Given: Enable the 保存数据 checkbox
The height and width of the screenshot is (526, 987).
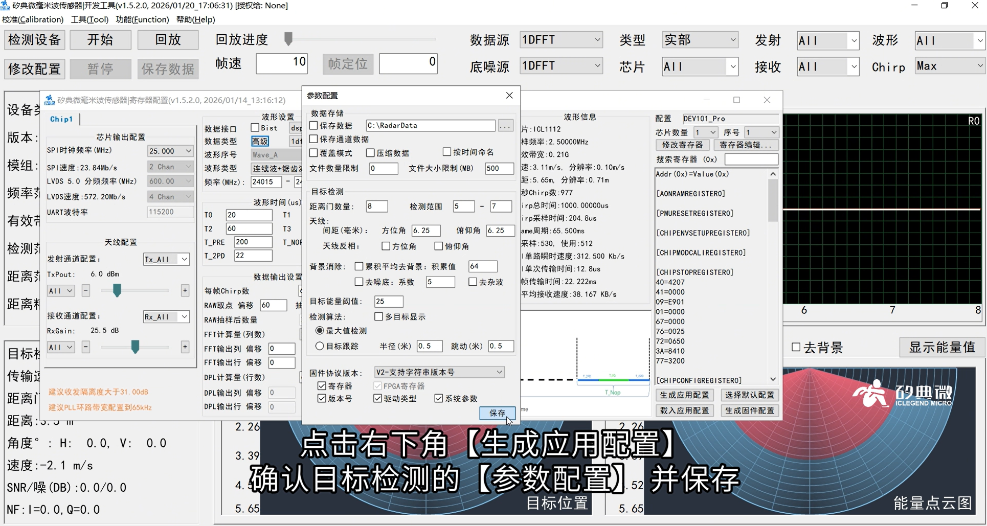Looking at the screenshot, I should [x=314, y=126].
